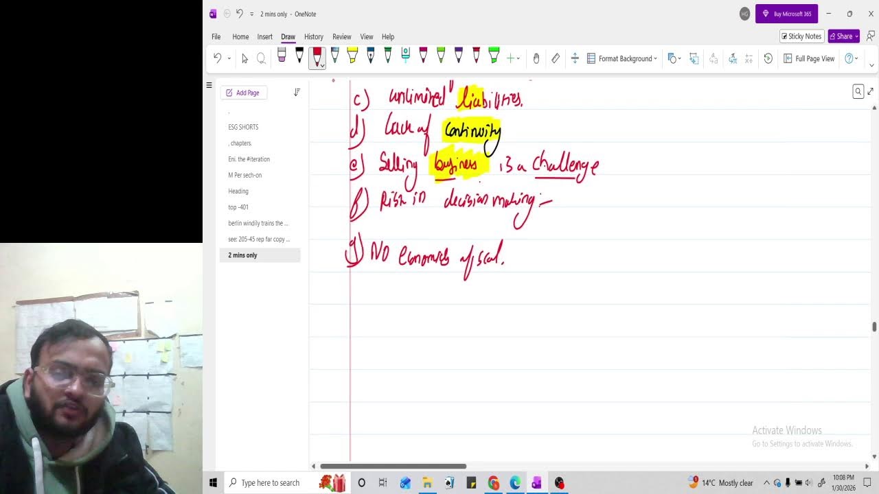Switch to the Insert tab
The image size is (879, 494).
click(x=264, y=36)
